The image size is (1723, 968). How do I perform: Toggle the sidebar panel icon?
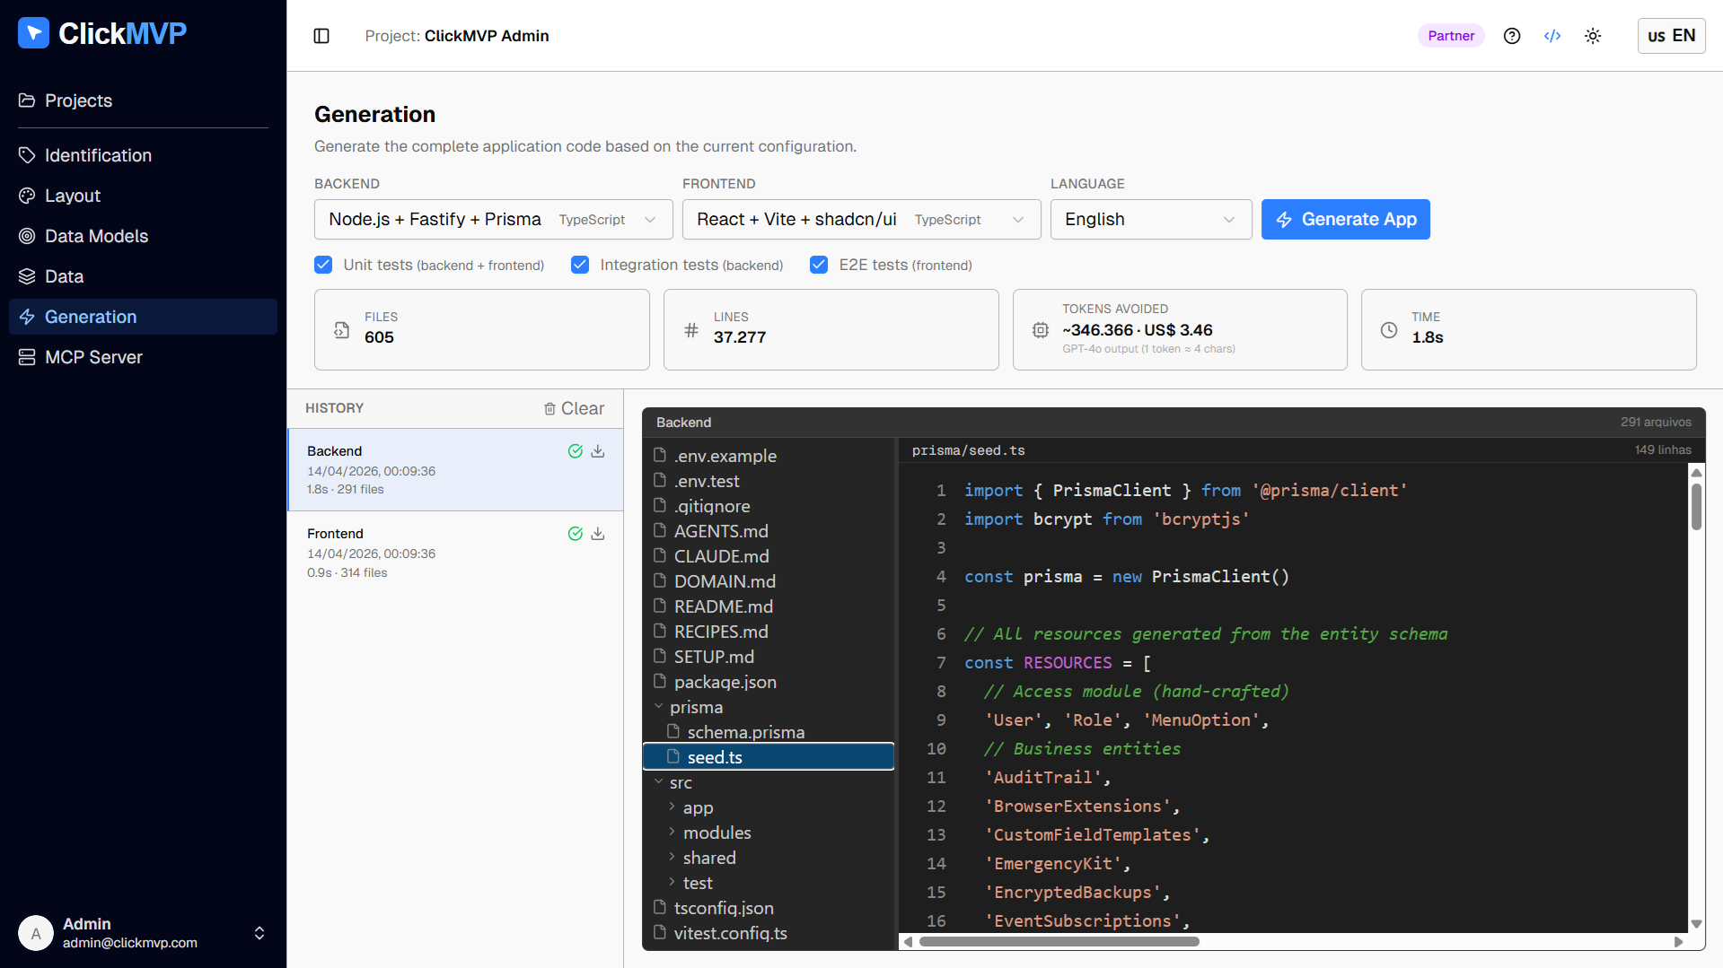click(x=321, y=36)
